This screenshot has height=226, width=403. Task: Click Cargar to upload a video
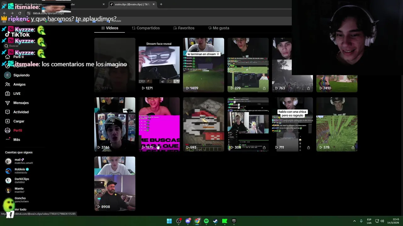15,121
